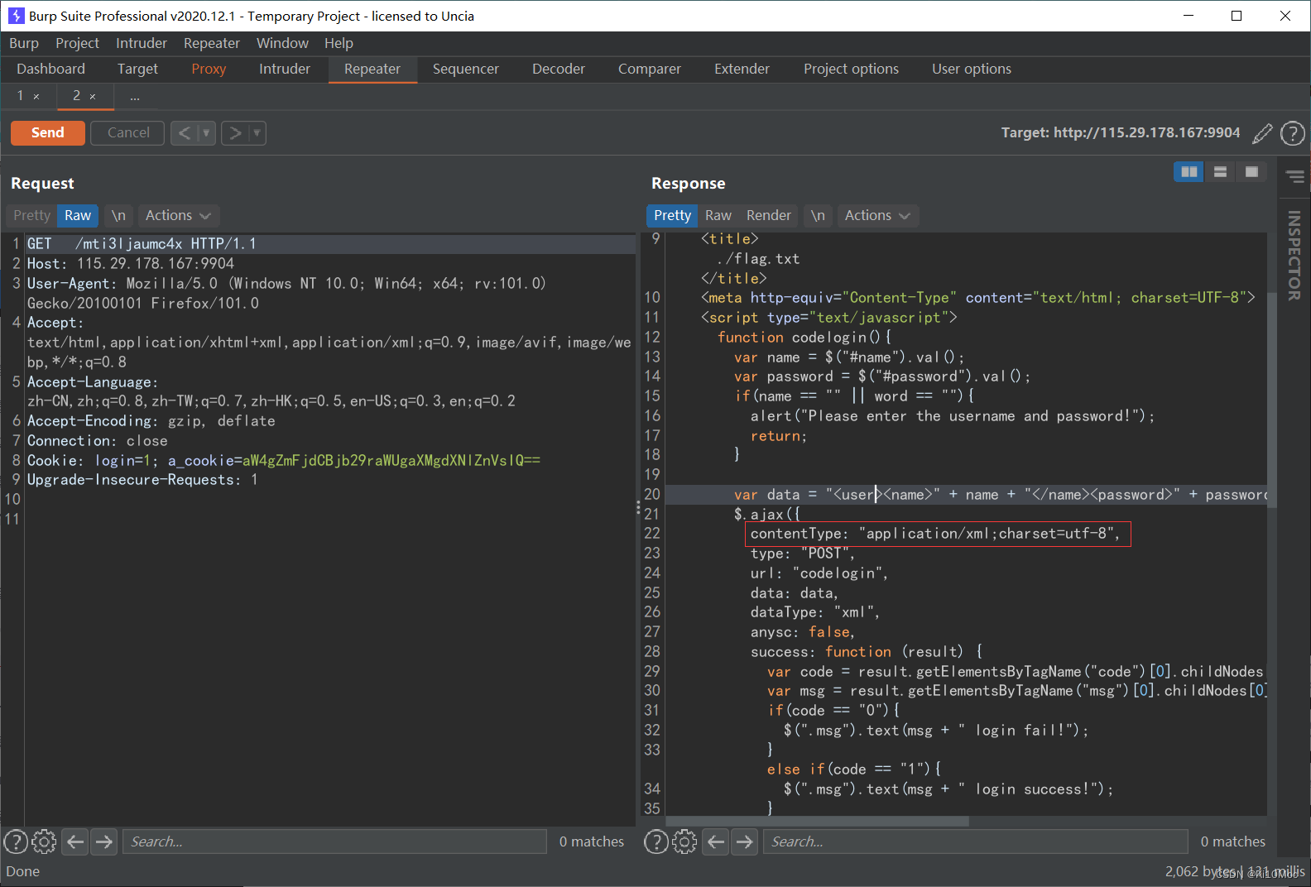Focus the response Search field
The image size is (1311, 887).
click(x=975, y=841)
